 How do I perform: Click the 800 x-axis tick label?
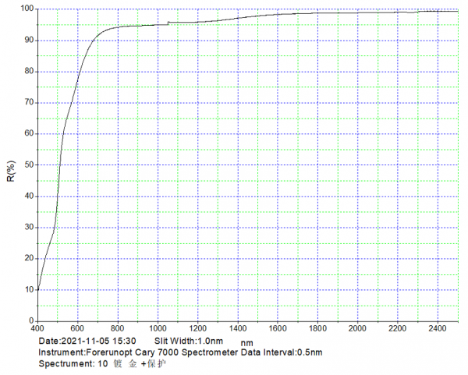118,328
